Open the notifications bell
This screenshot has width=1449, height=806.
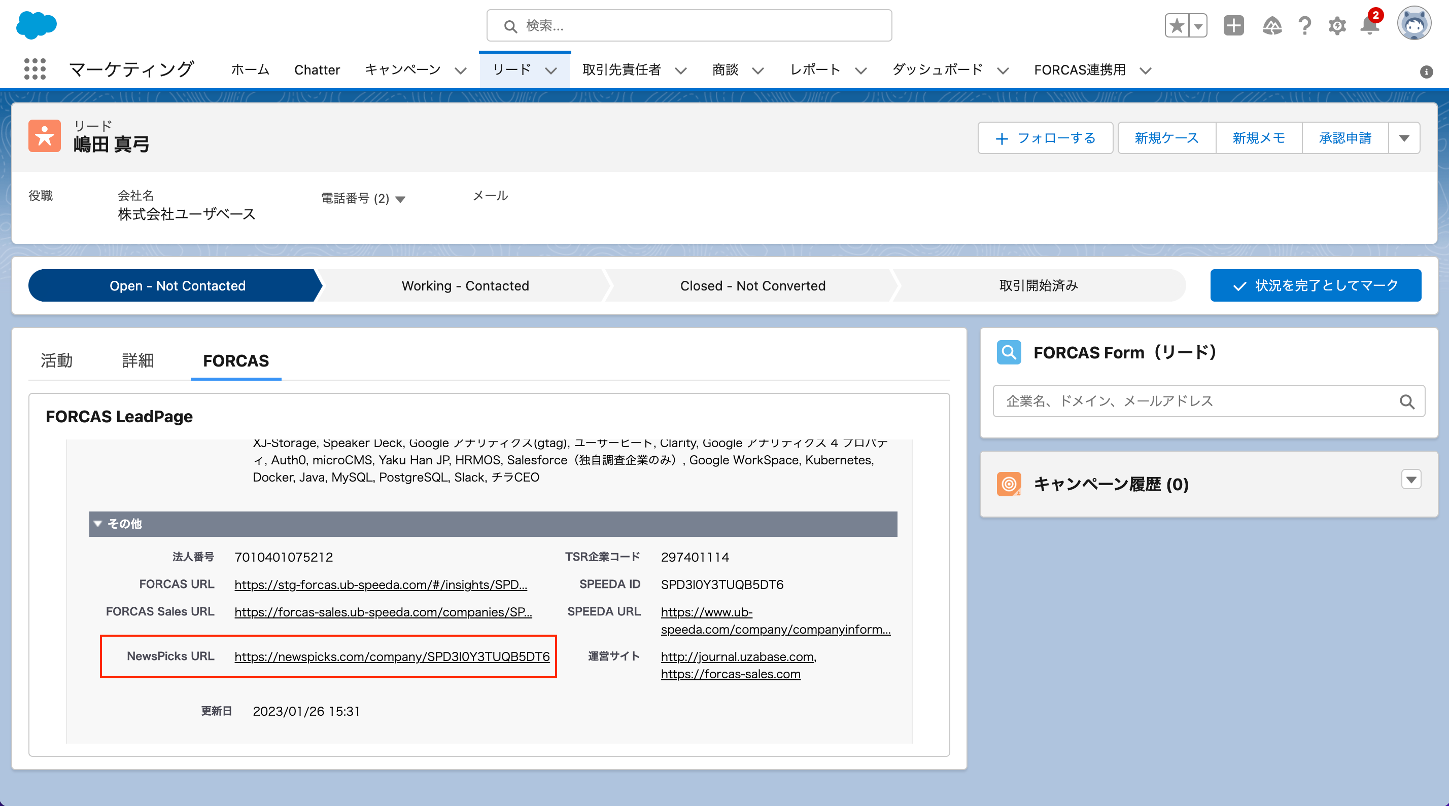coord(1370,26)
